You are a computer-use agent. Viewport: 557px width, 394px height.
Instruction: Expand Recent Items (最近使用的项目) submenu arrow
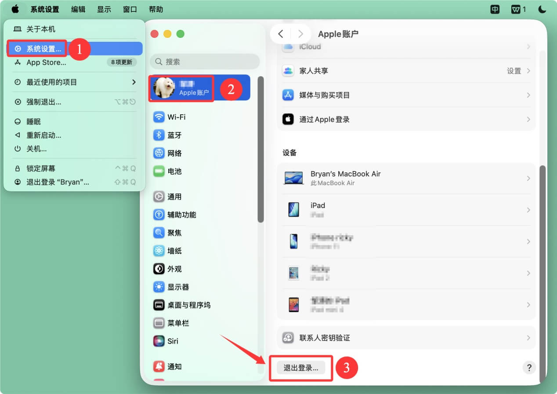tap(134, 82)
